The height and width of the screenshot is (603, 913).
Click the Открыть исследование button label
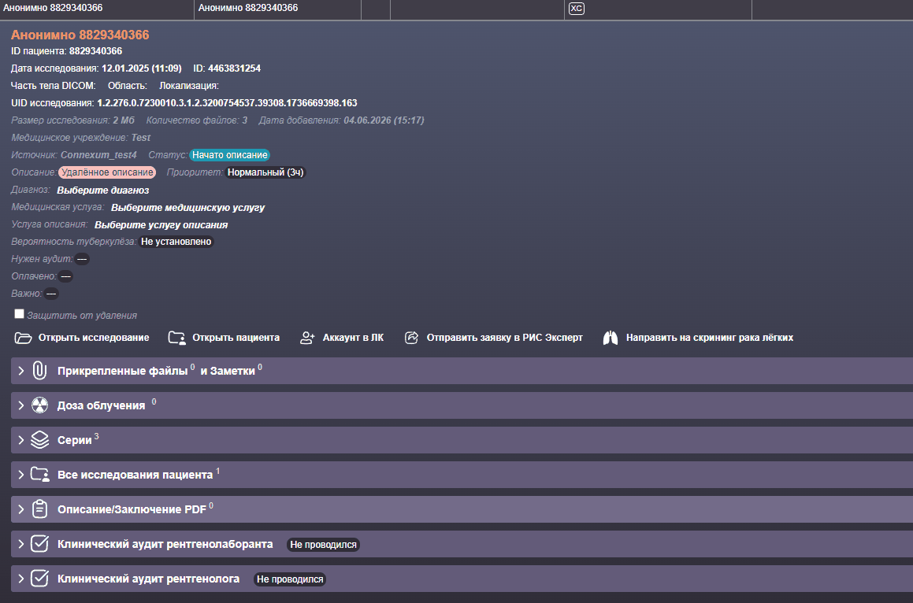point(94,338)
